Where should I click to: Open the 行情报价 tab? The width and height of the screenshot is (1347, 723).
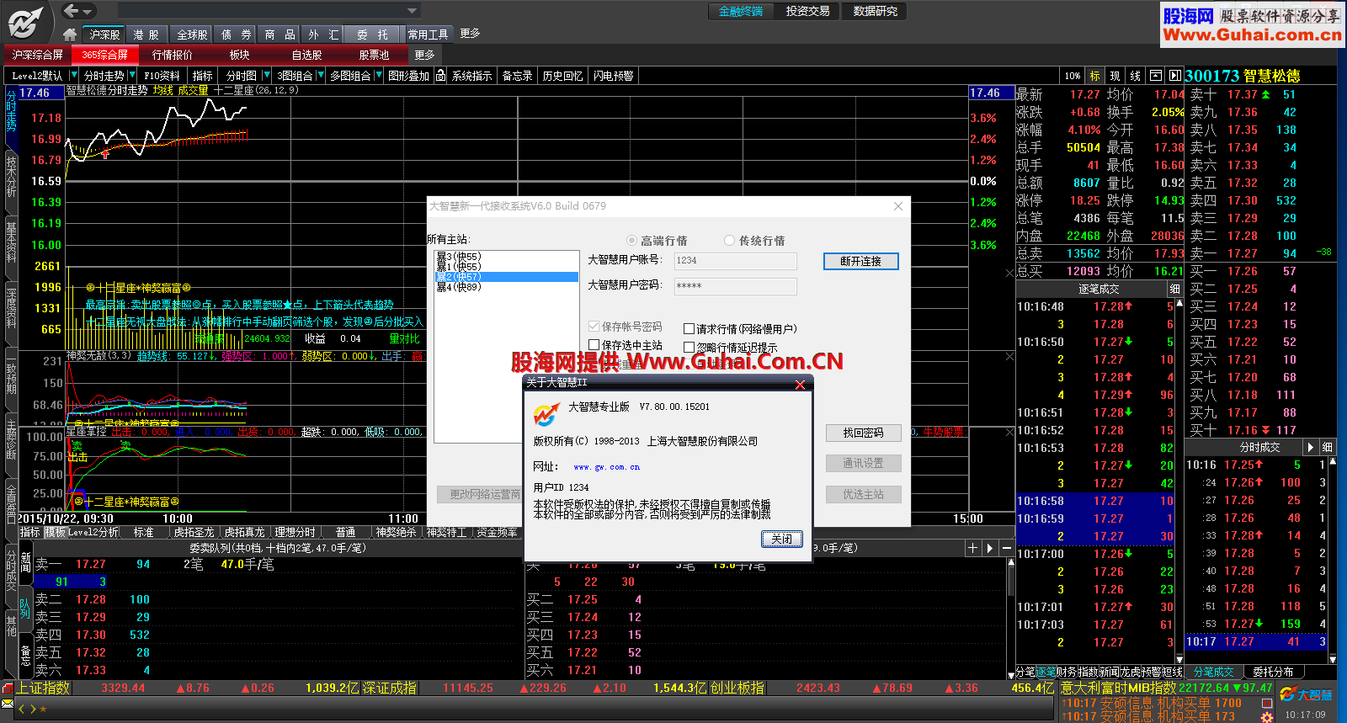(x=173, y=55)
